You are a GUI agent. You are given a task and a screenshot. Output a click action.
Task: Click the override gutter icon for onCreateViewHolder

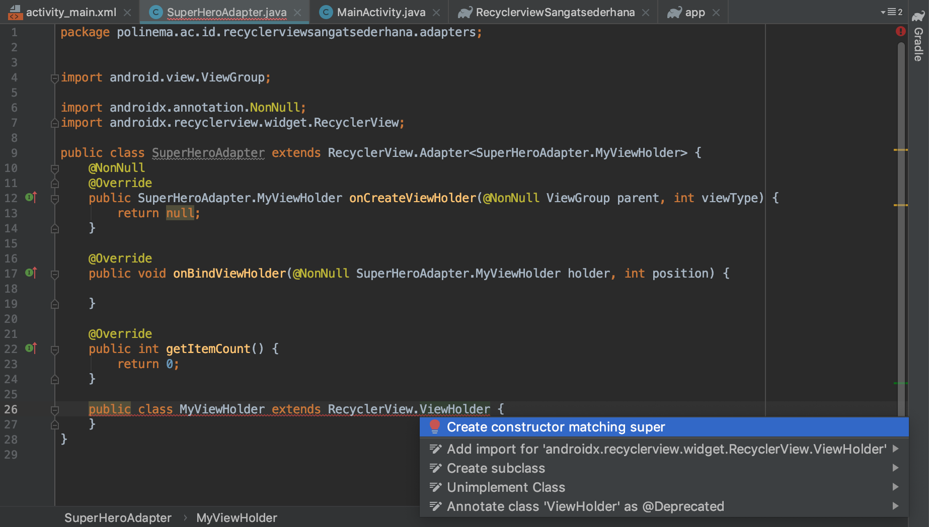click(31, 198)
